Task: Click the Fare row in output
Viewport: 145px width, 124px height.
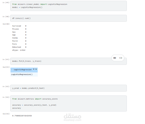Action: pos(19,44)
